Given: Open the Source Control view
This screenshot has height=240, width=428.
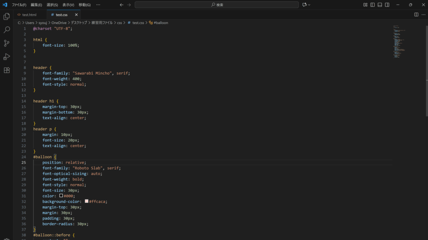Looking at the screenshot, I should coord(7,43).
